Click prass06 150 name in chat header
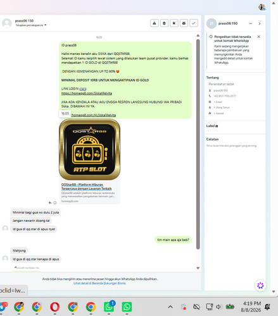278x316 pixels. coord(24,21)
